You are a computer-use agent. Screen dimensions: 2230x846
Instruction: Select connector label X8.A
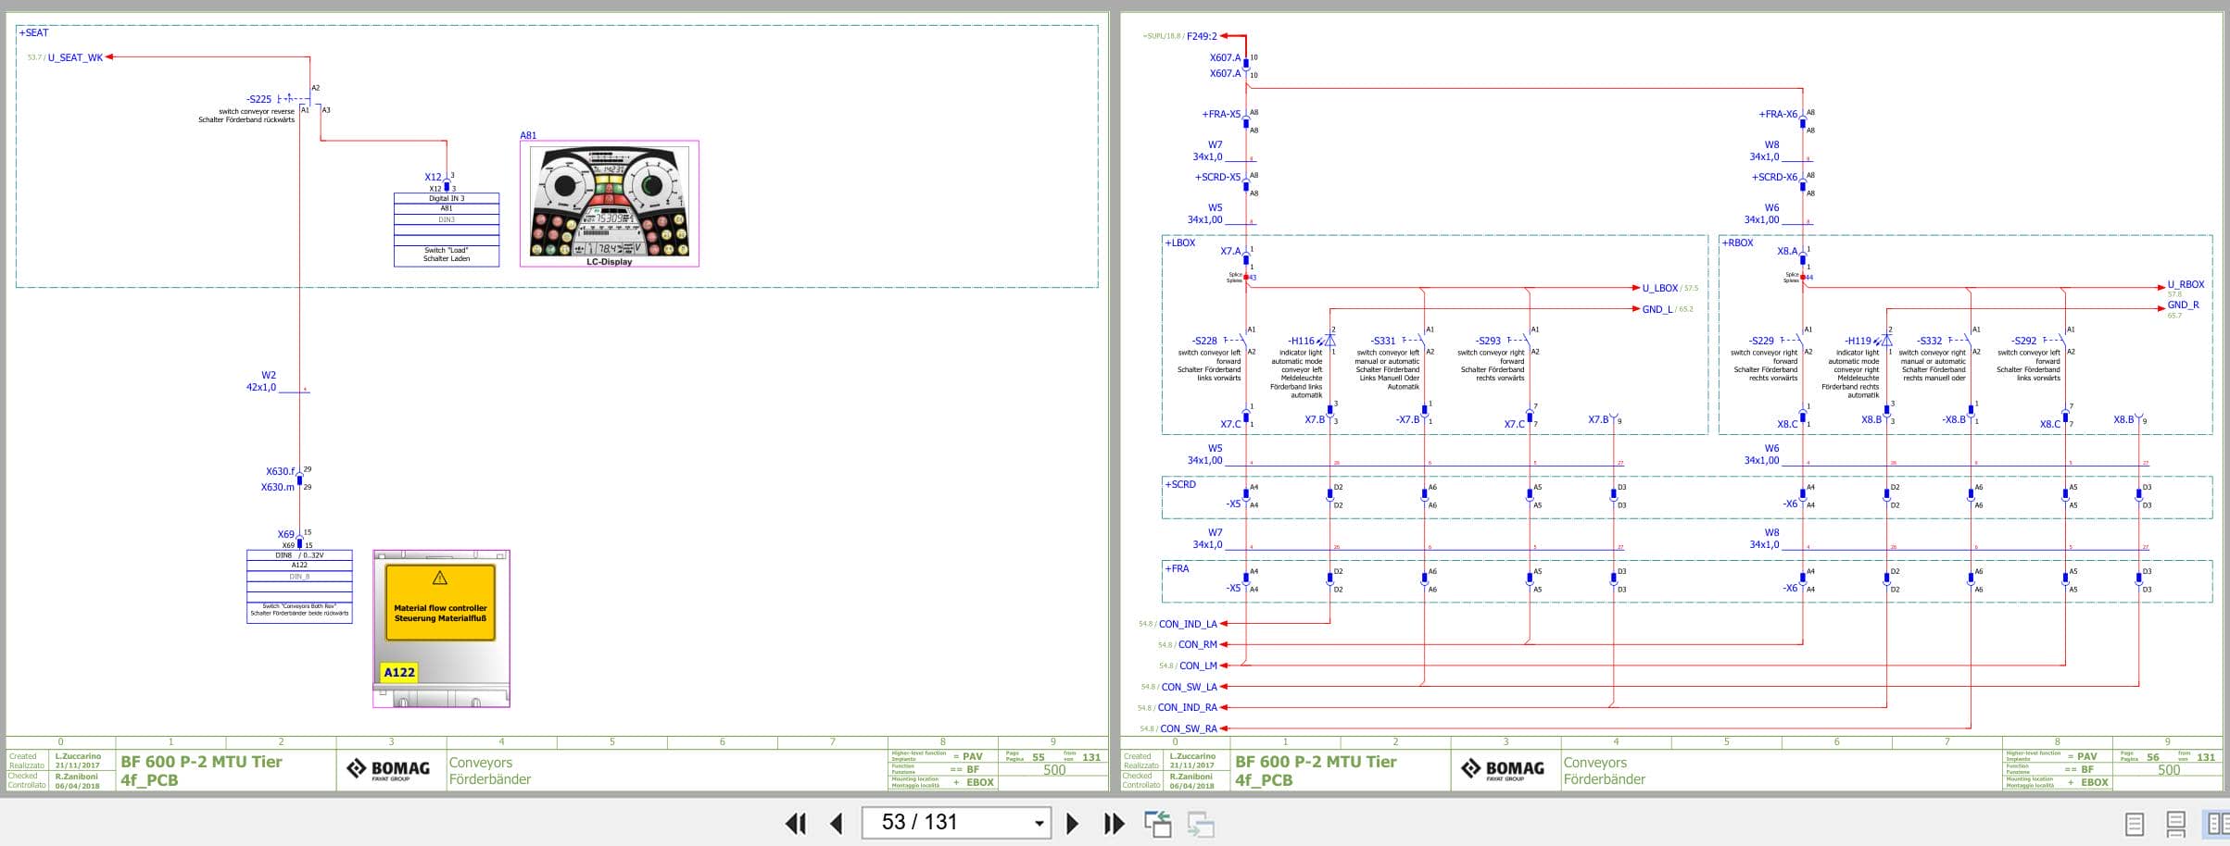coord(1787,252)
